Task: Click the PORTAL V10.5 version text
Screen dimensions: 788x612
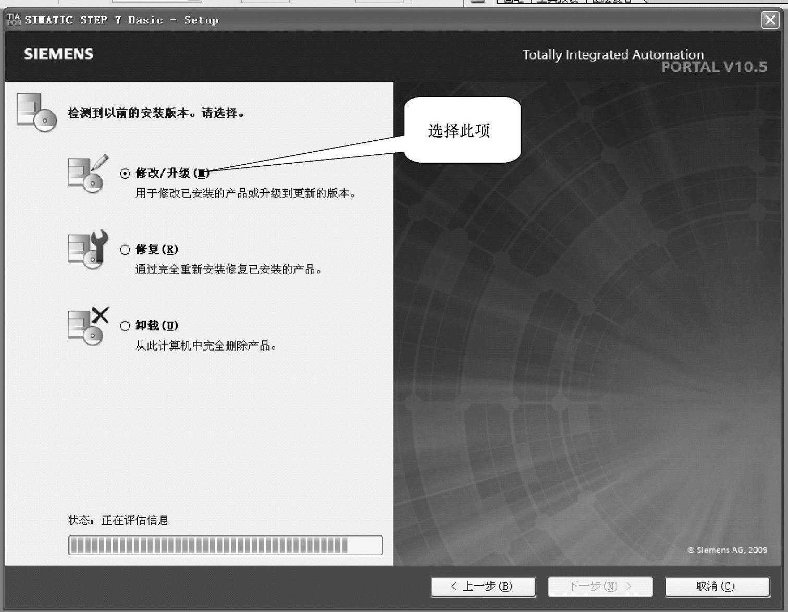Action: coord(715,67)
